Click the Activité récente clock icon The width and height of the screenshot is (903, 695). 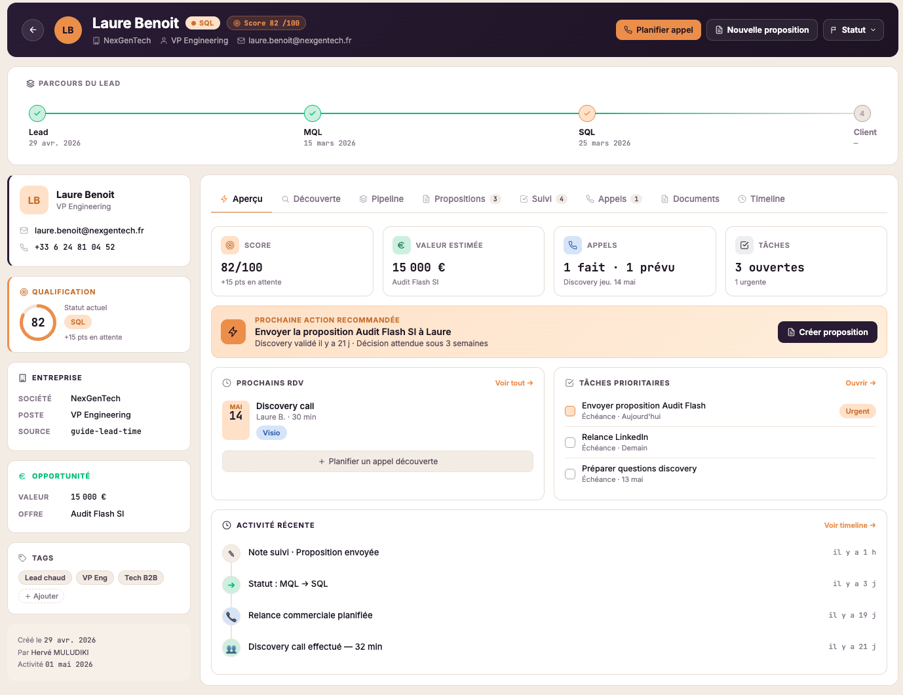(227, 525)
